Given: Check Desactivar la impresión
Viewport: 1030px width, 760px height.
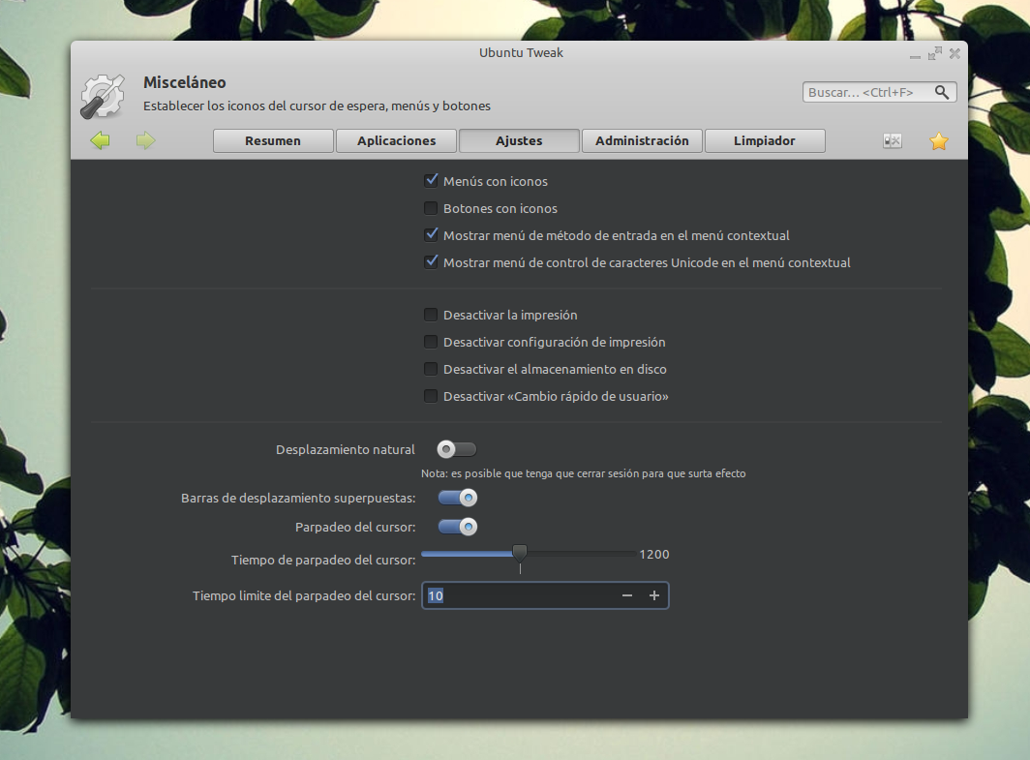Looking at the screenshot, I should (431, 315).
